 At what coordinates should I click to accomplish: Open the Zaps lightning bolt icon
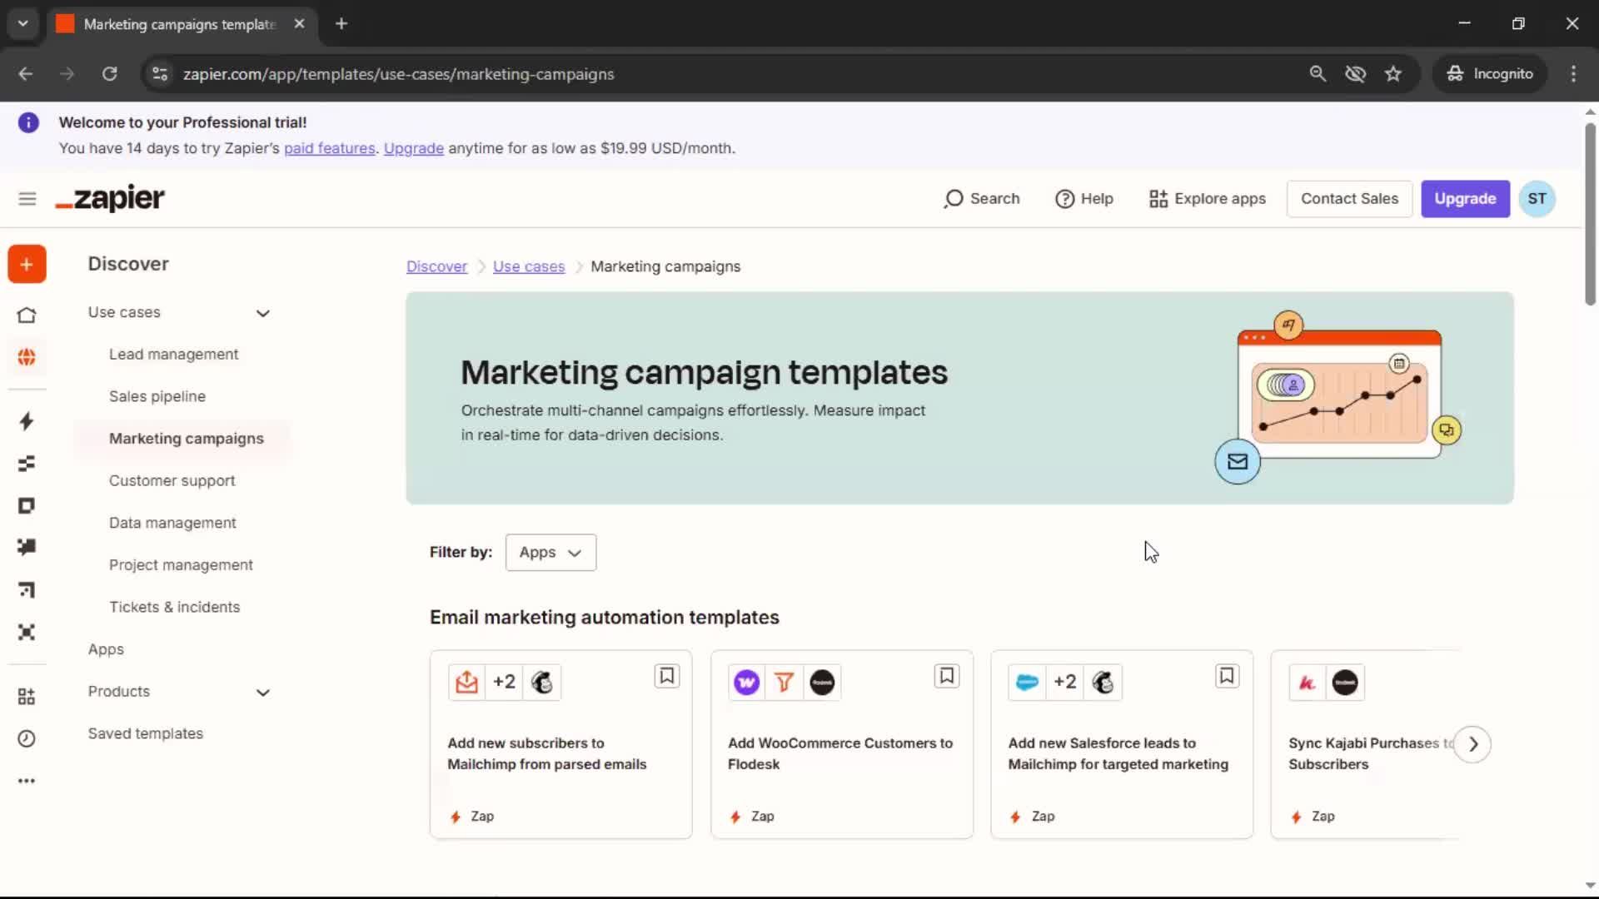27,421
